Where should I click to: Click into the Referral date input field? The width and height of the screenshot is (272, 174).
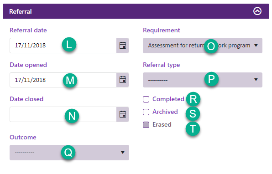click(63, 46)
